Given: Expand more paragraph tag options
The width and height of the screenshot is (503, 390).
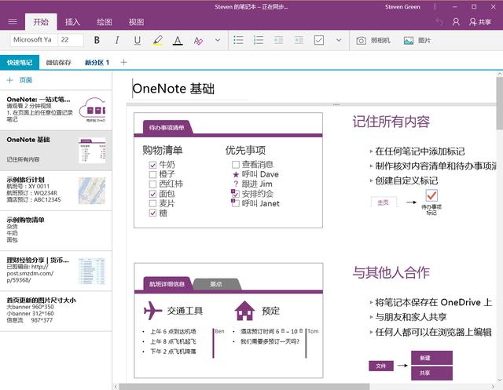Looking at the screenshot, I should [x=339, y=40].
